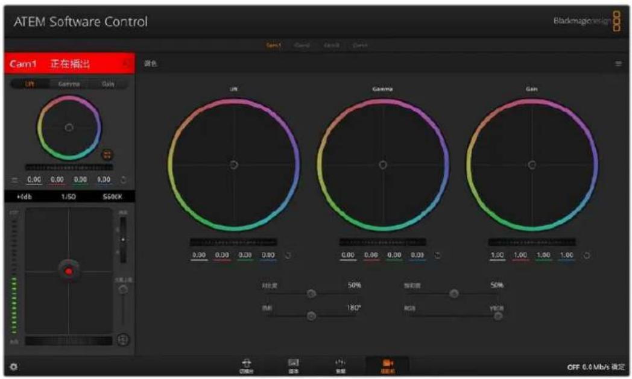
Task: Click the RGB to YRGB lum mix handle
Action: tap(498, 316)
